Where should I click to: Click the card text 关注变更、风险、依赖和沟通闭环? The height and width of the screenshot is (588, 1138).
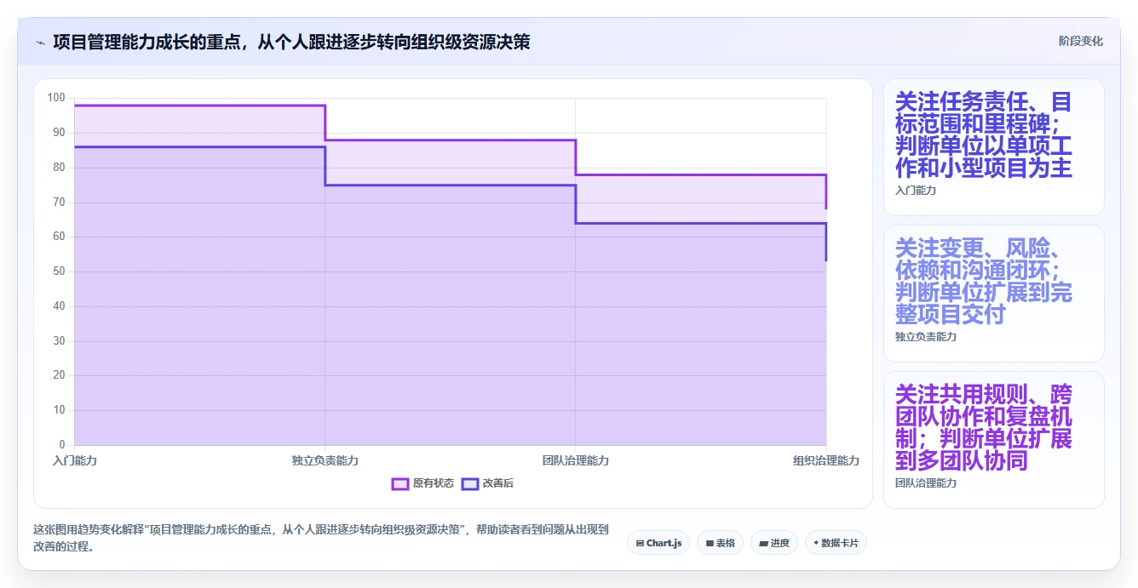coord(984,282)
